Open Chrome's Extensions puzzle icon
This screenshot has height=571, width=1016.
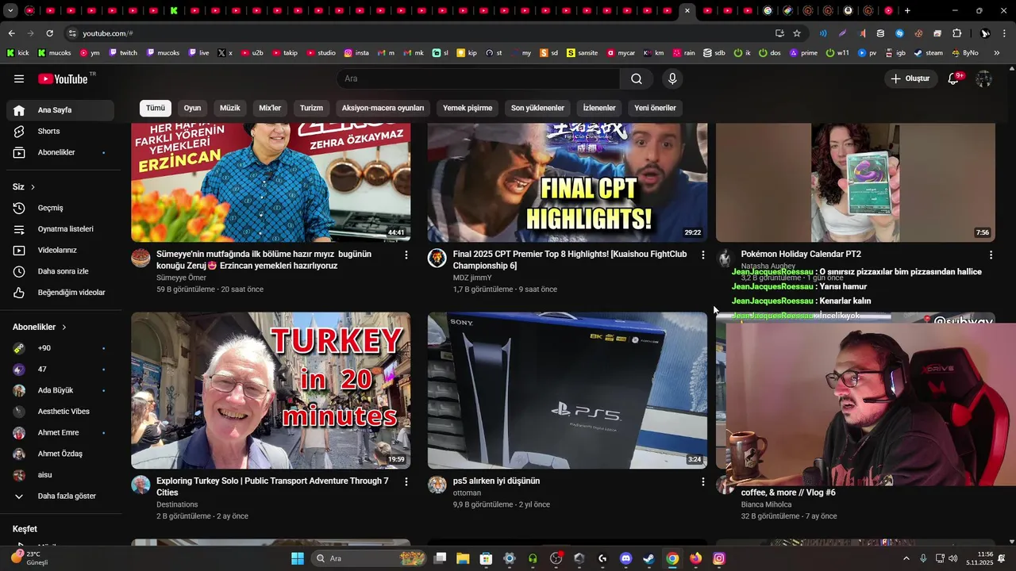pyautogui.click(x=956, y=33)
